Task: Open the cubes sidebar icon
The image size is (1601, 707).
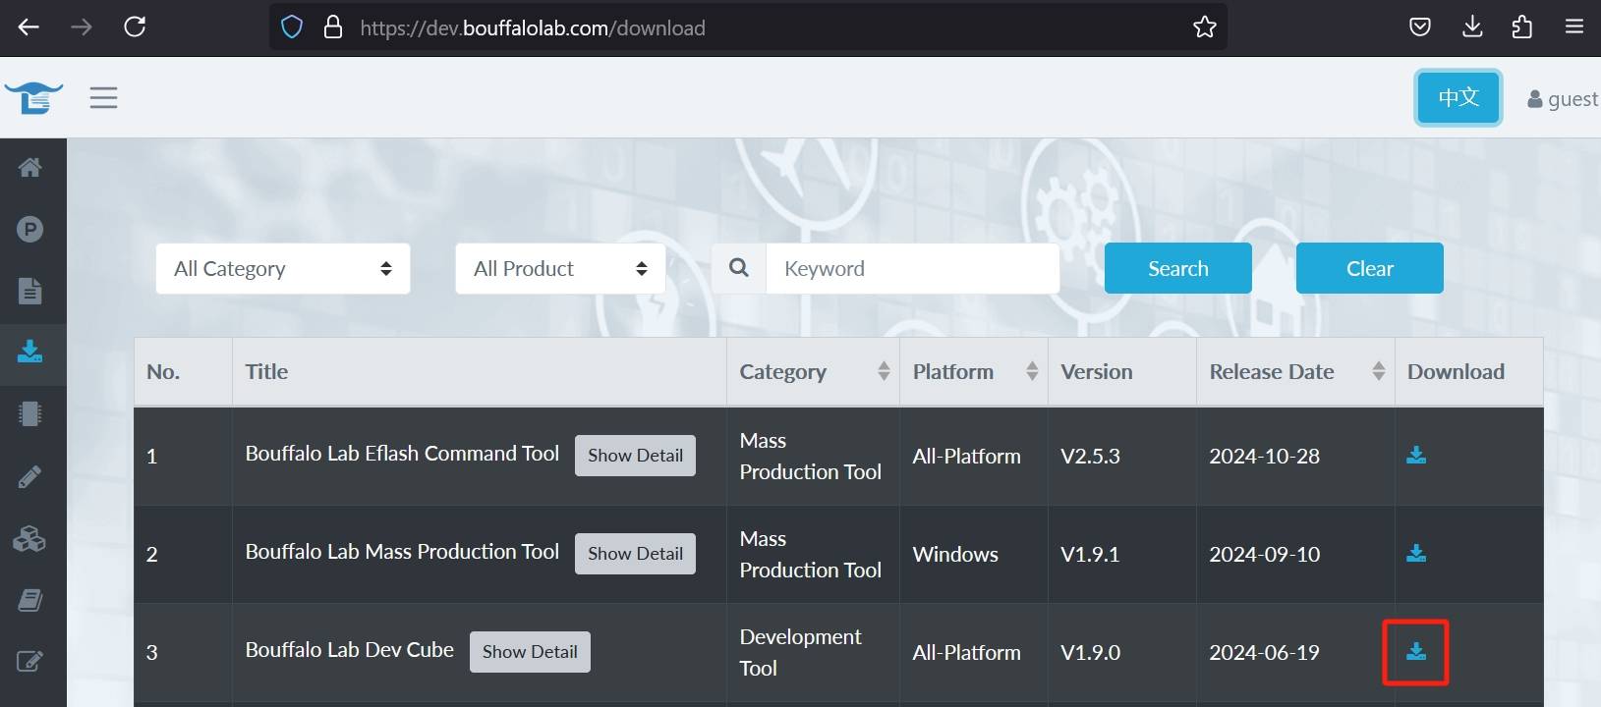Action: click(29, 538)
